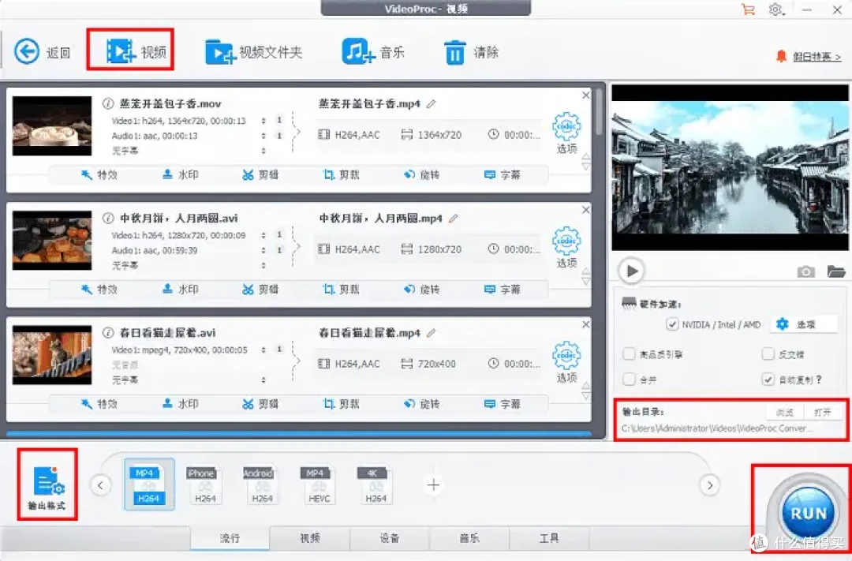This screenshot has height=561, width=852.
Task: Add a new format with the plus icon
Action: point(433,484)
